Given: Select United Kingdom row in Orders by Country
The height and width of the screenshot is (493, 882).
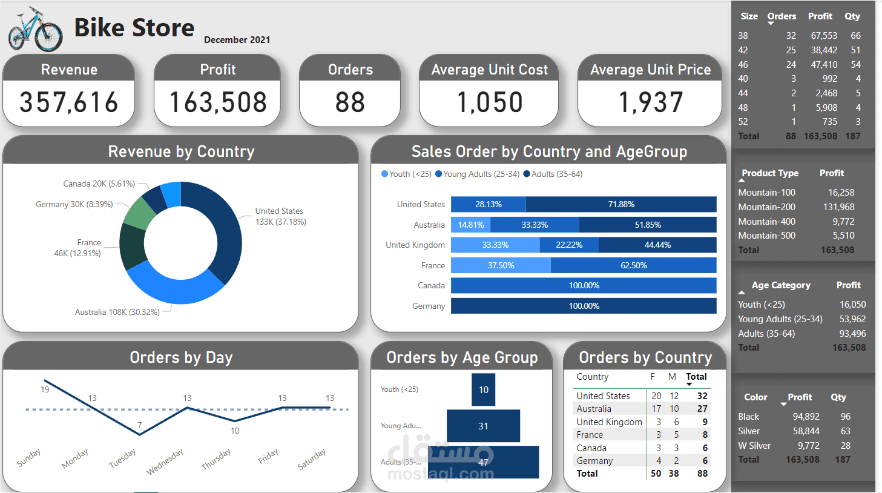Looking at the screenshot, I should click(x=642, y=422).
